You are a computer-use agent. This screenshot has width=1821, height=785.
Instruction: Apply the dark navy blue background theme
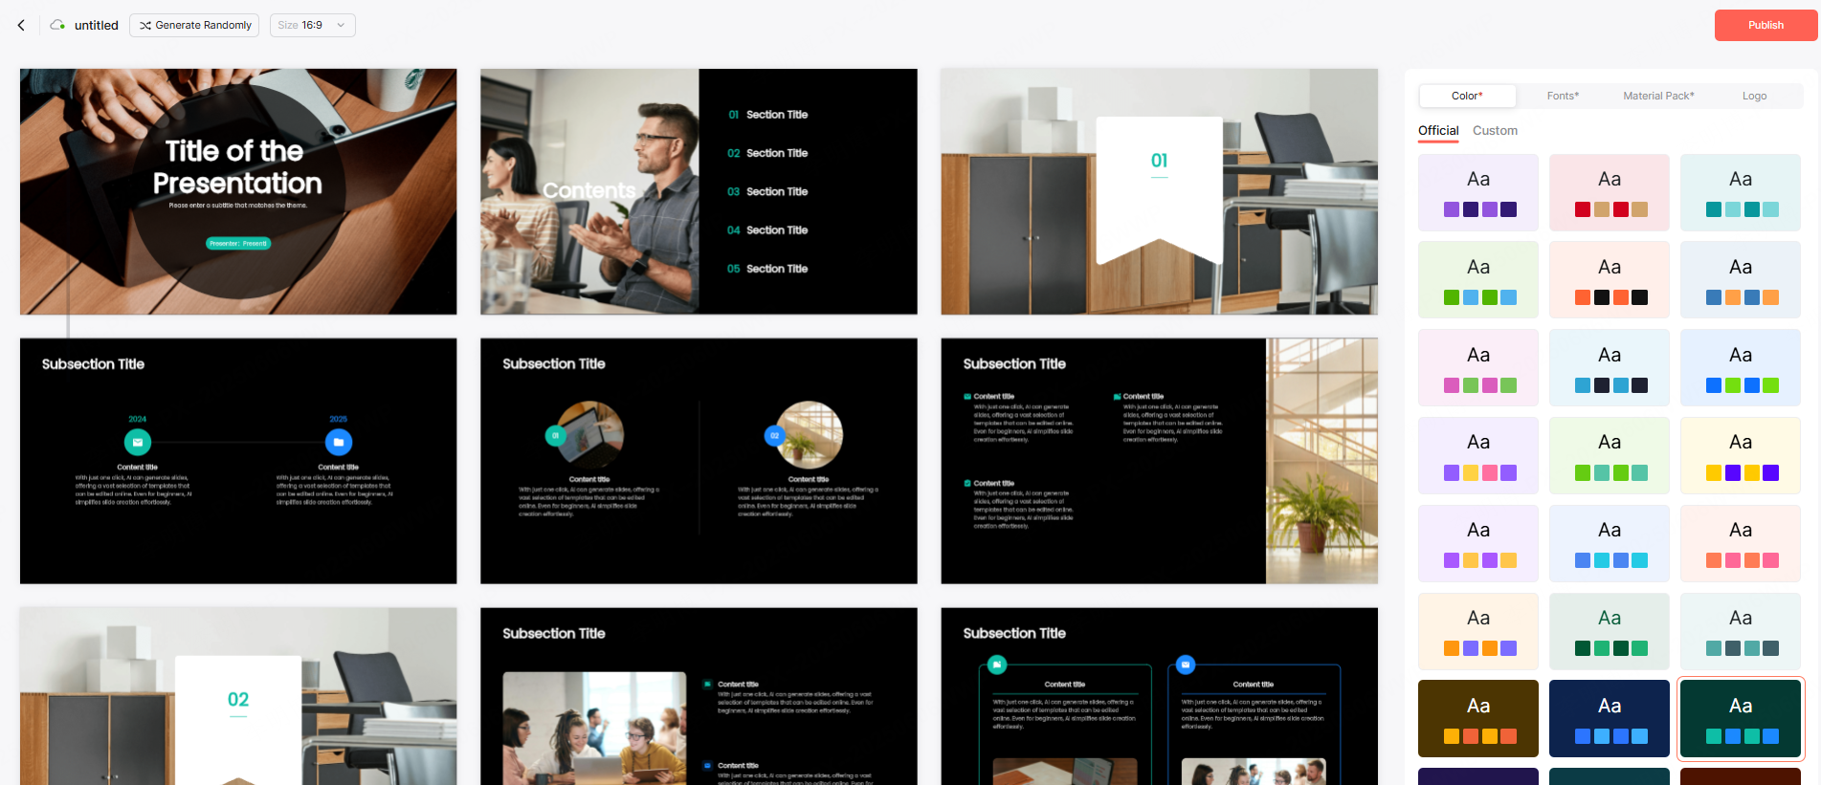coord(1610,719)
